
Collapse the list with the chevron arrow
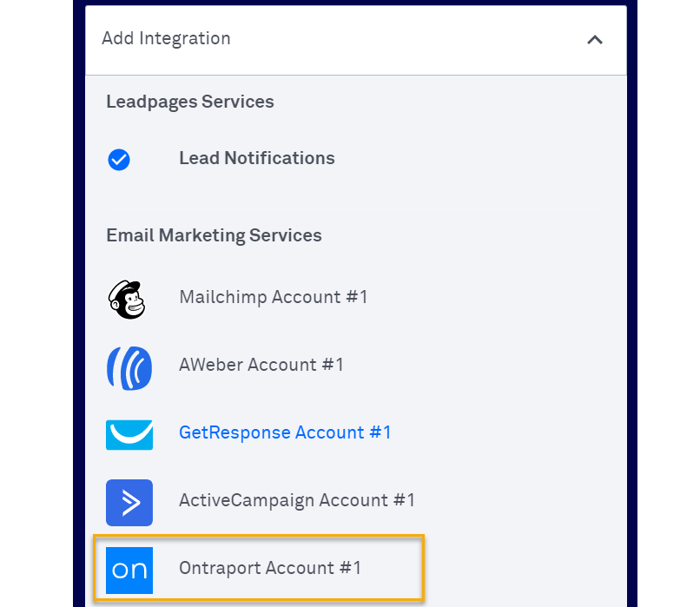(x=595, y=39)
